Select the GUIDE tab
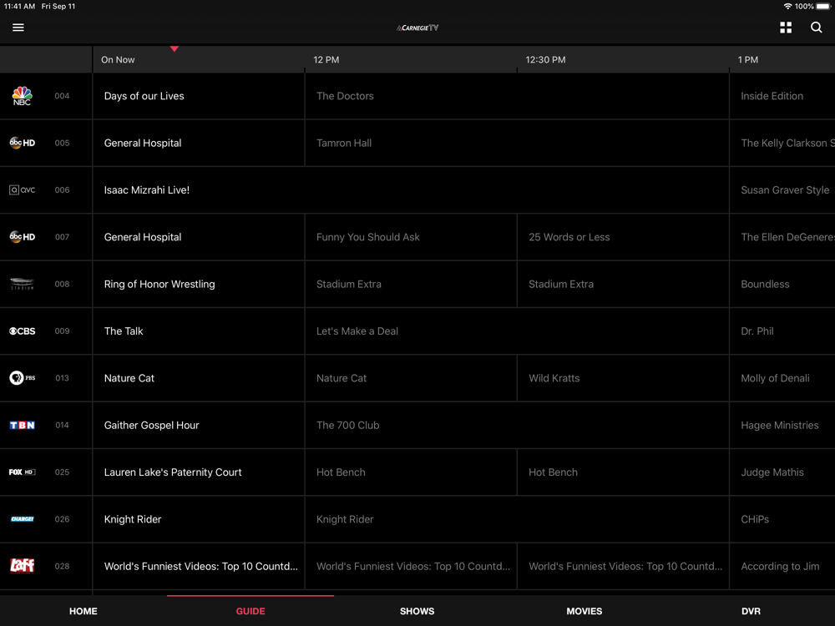 click(250, 611)
